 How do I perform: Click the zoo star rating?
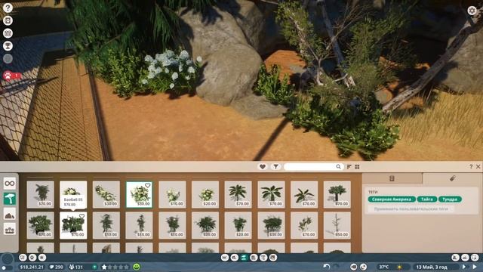coord(115,267)
